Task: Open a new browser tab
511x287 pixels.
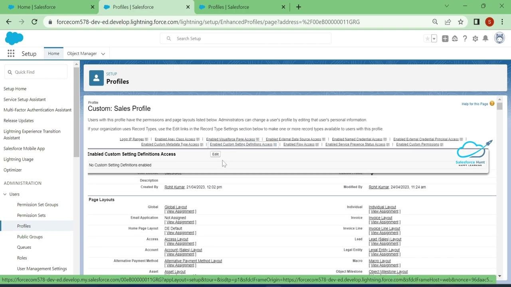Action: tap(298, 7)
